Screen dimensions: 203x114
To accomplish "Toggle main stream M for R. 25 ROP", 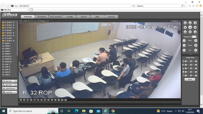I will click(14, 22).
